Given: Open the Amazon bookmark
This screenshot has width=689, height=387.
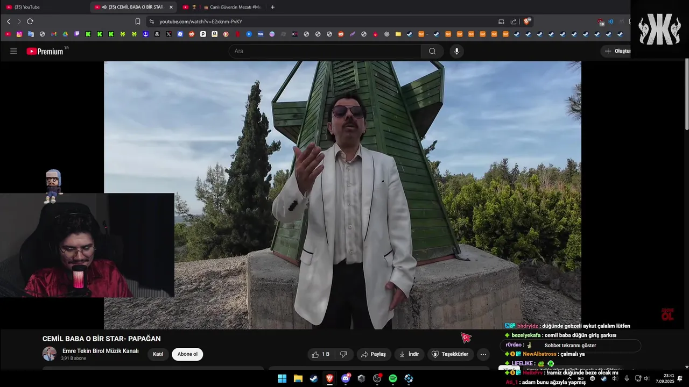Looking at the screenshot, I should 214,34.
